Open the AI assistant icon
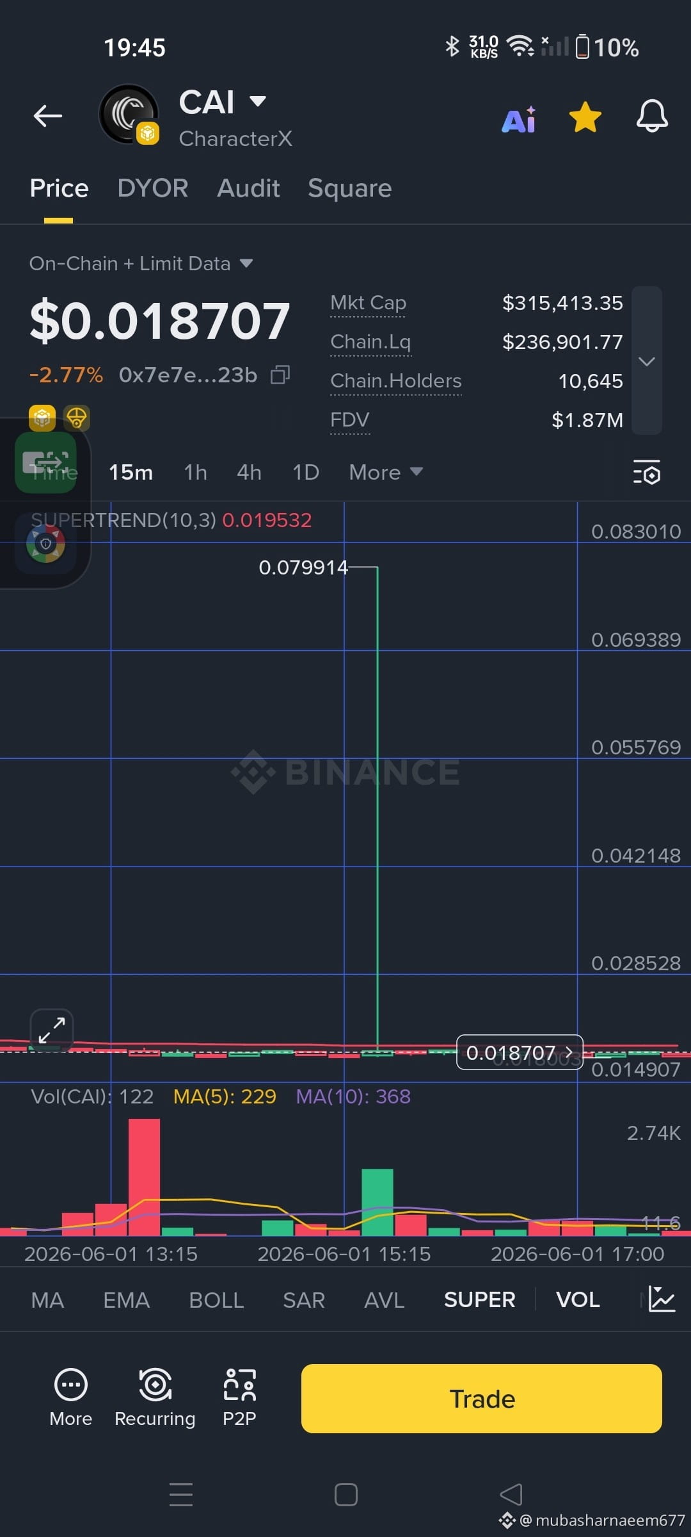 [x=519, y=119]
